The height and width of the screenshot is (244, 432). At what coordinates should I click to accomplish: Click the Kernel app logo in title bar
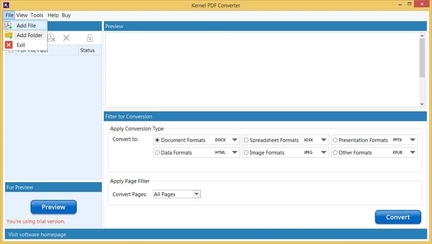tap(6, 5)
